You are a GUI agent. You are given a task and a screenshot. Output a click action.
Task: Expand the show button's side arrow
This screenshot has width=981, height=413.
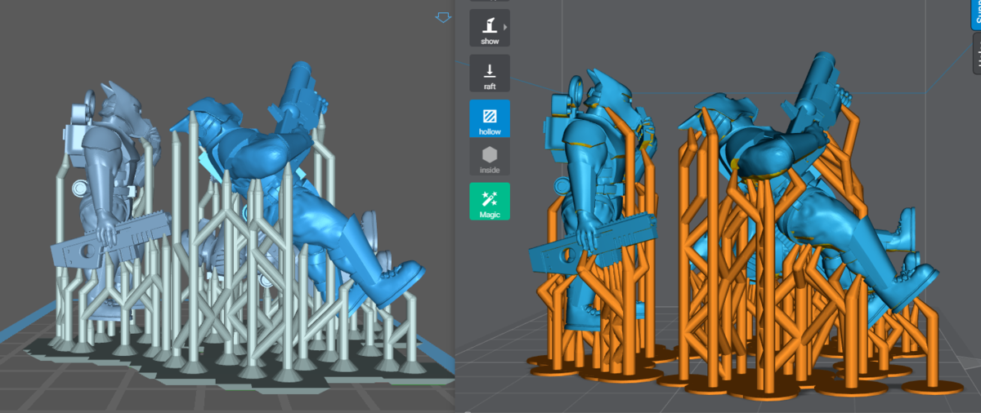pos(506,27)
